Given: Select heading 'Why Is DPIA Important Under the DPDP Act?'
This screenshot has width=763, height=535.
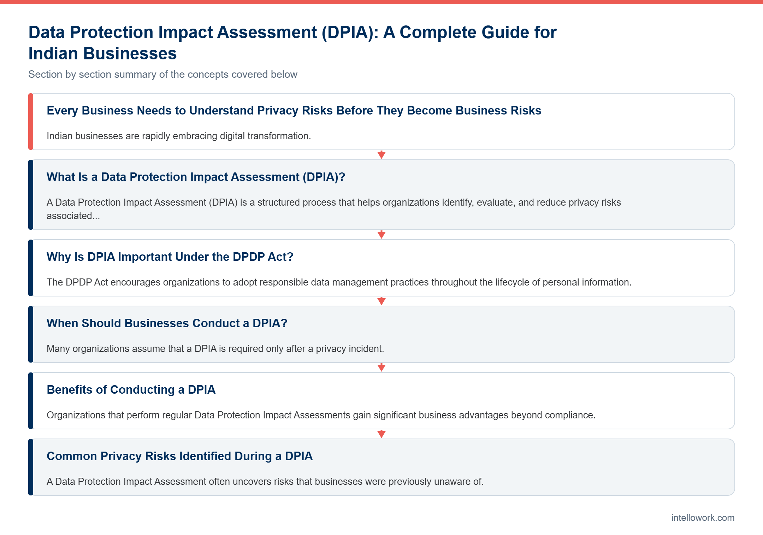Looking at the screenshot, I should click(x=170, y=257).
